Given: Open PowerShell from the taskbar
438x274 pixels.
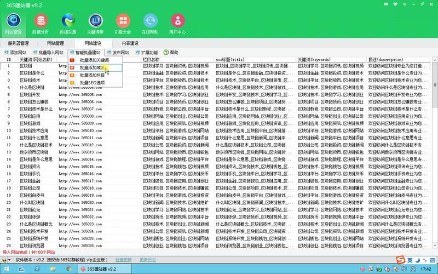Looking at the screenshot, I should click(x=37, y=269).
